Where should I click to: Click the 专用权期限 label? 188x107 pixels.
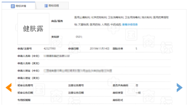(x=24, y=100)
